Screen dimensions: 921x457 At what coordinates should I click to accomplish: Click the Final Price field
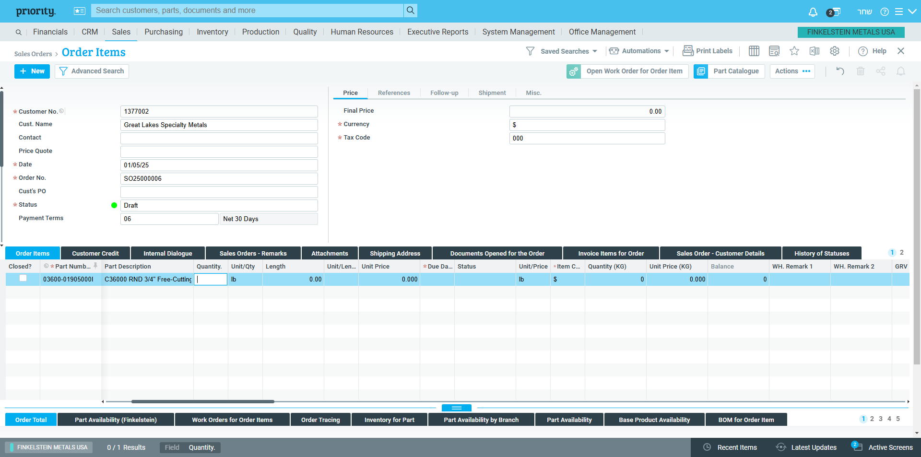tap(587, 111)
